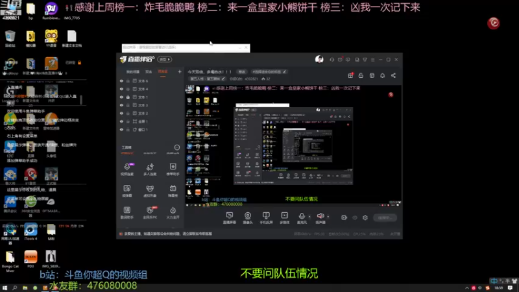The height and width of the screenshot is (292, 519).
Task: Click the bottom notice message link
Action: (x=168, y=234)
